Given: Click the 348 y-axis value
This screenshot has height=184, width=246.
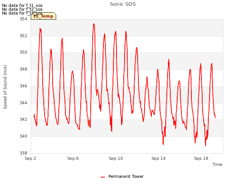Looking at the screenshot, I should [x=23, y=69].
